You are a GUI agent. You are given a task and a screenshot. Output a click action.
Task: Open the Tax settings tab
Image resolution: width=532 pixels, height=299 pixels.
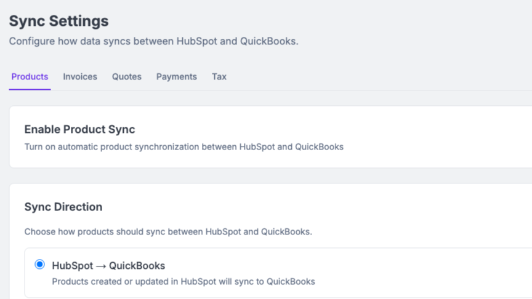pyautogui.click(x=219, y=77)
